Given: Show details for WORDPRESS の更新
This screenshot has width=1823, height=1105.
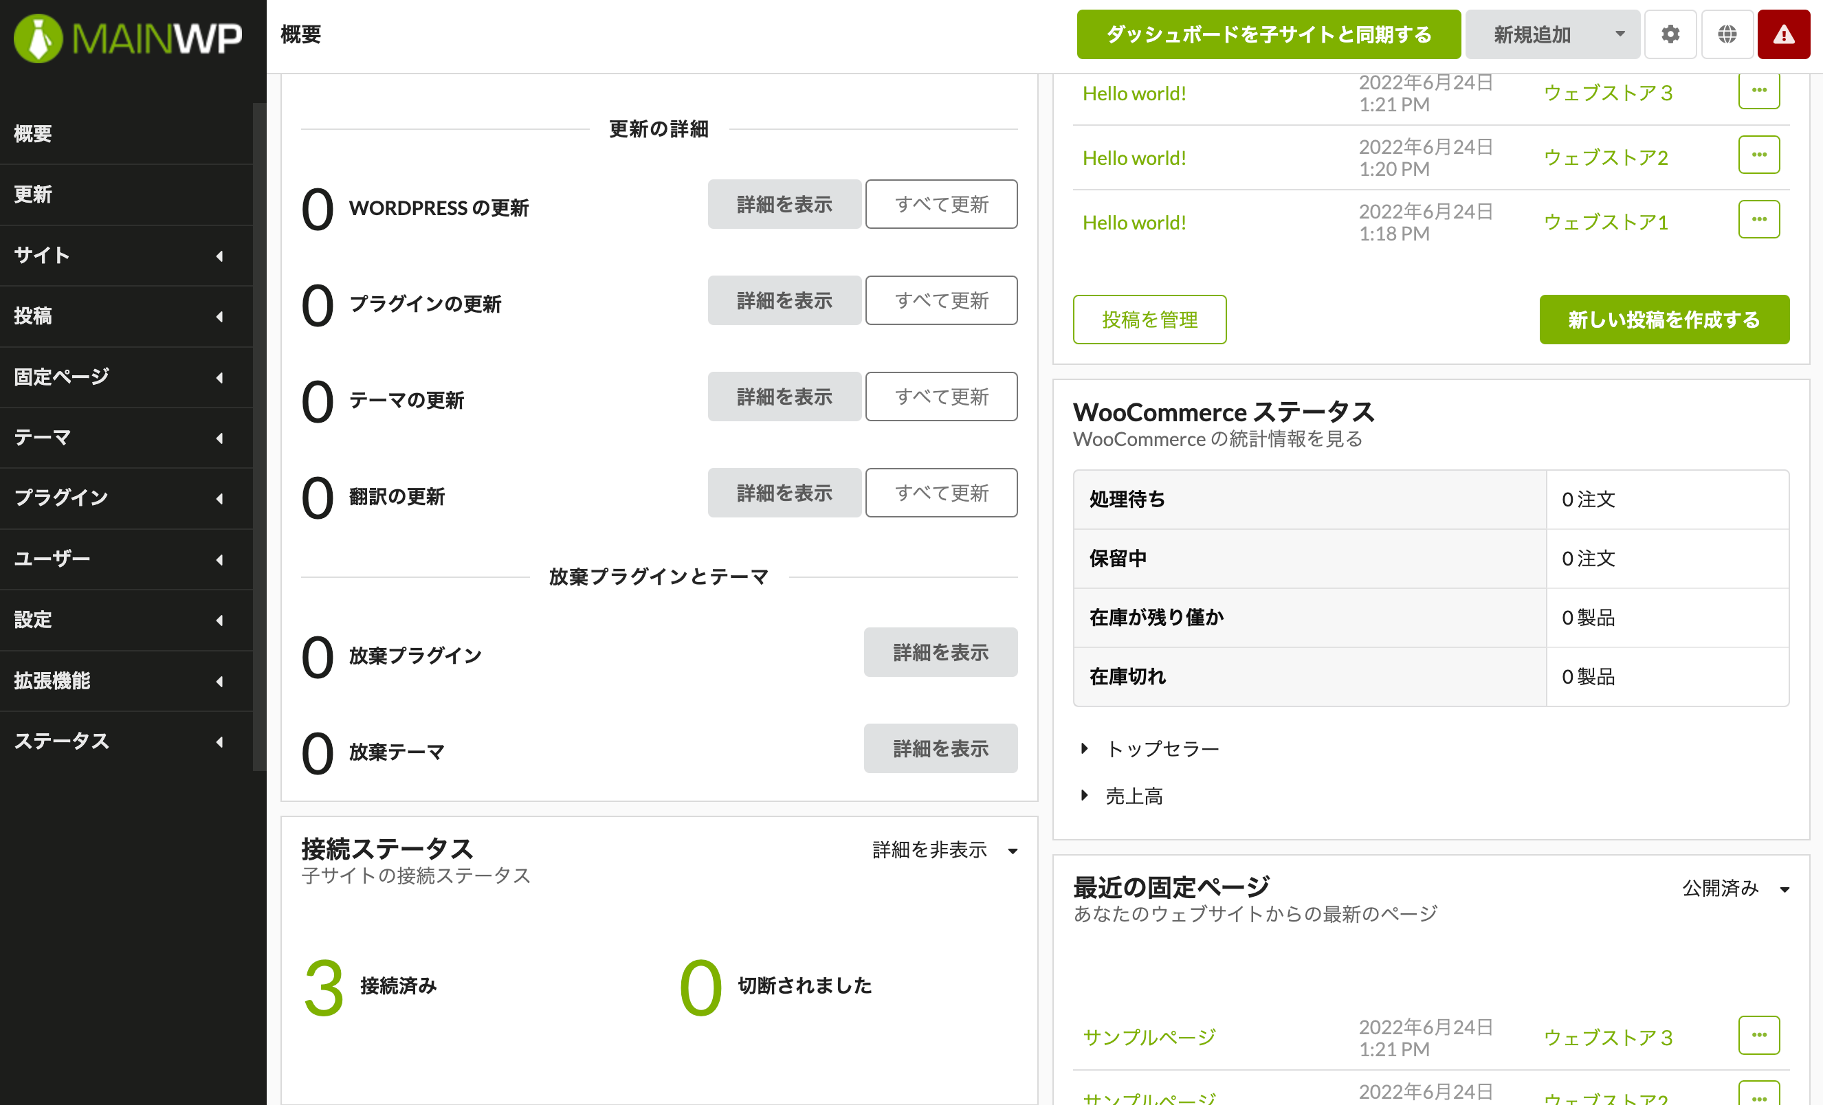Looking at the screenshot, I should (x=784, y=204).
